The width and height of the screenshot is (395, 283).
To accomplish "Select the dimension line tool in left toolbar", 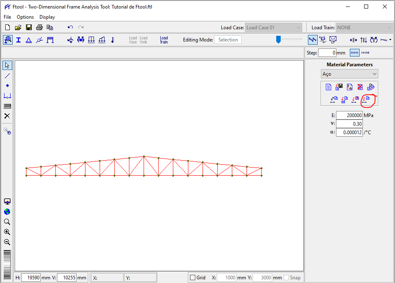I will pyautogui.click(x=7, y=96).
